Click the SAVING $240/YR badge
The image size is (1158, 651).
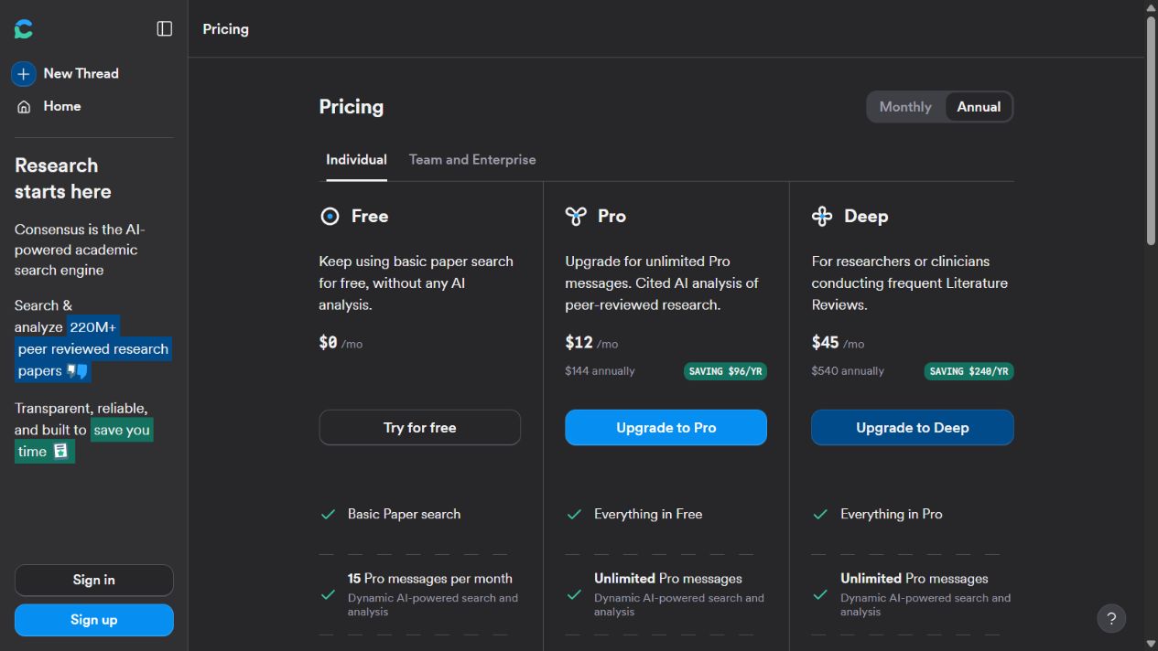[969, 371]
